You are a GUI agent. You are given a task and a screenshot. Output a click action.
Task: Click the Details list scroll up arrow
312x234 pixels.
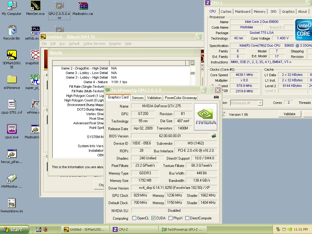coord(192,63)
